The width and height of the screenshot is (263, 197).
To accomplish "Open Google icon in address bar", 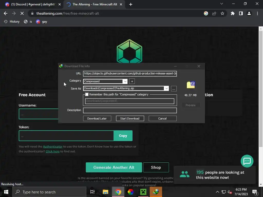I will 206,13.
